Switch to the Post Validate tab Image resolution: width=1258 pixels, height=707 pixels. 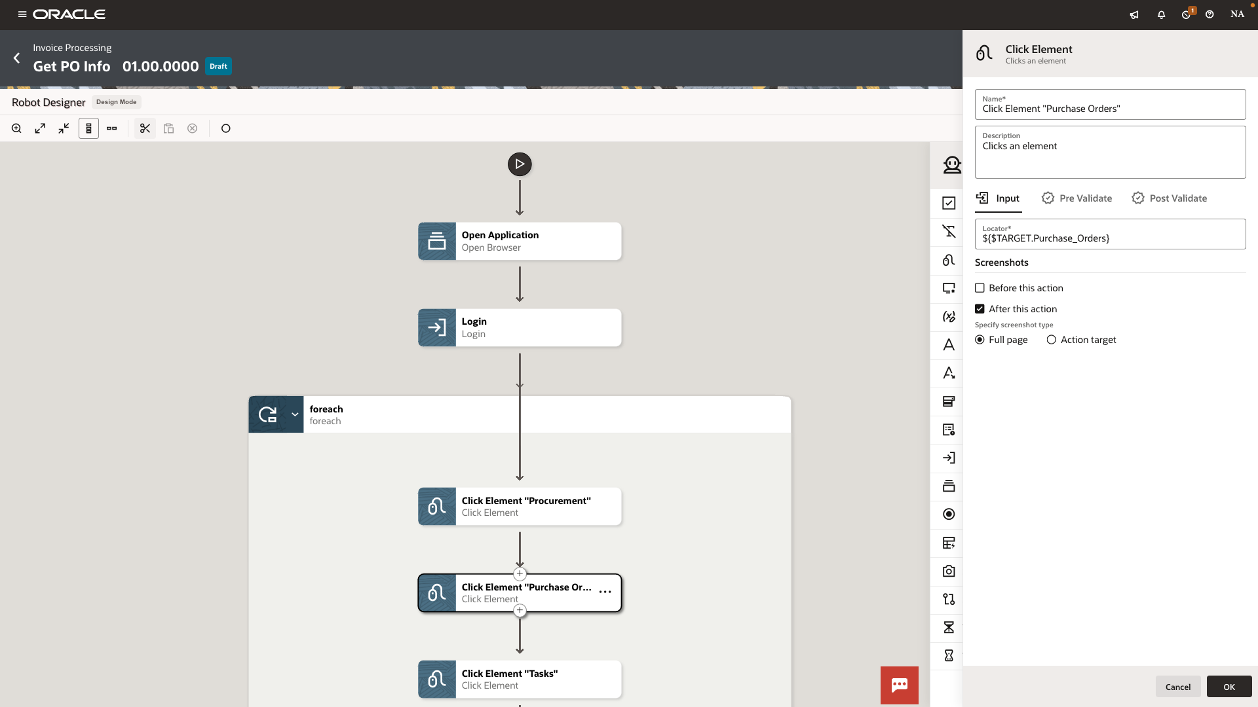pyautogui.click(x=1170, y=198)
